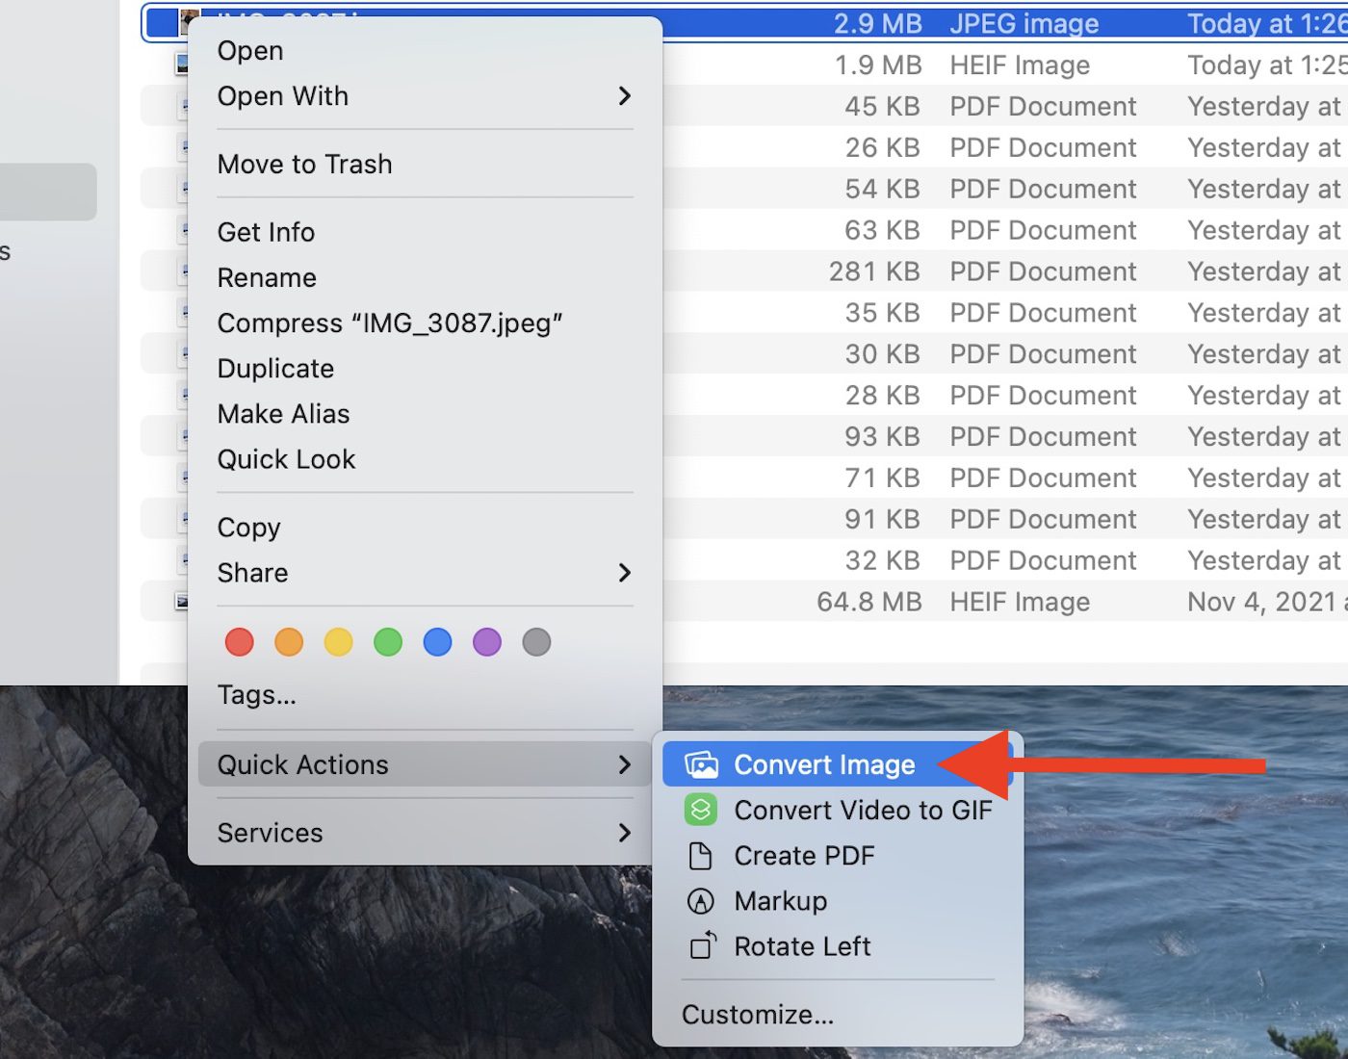Image resolution: width=1348 pixels, height=1059 pixels.
Task: Expand the Services submenu chevron
Action: [x=624, y=833]
